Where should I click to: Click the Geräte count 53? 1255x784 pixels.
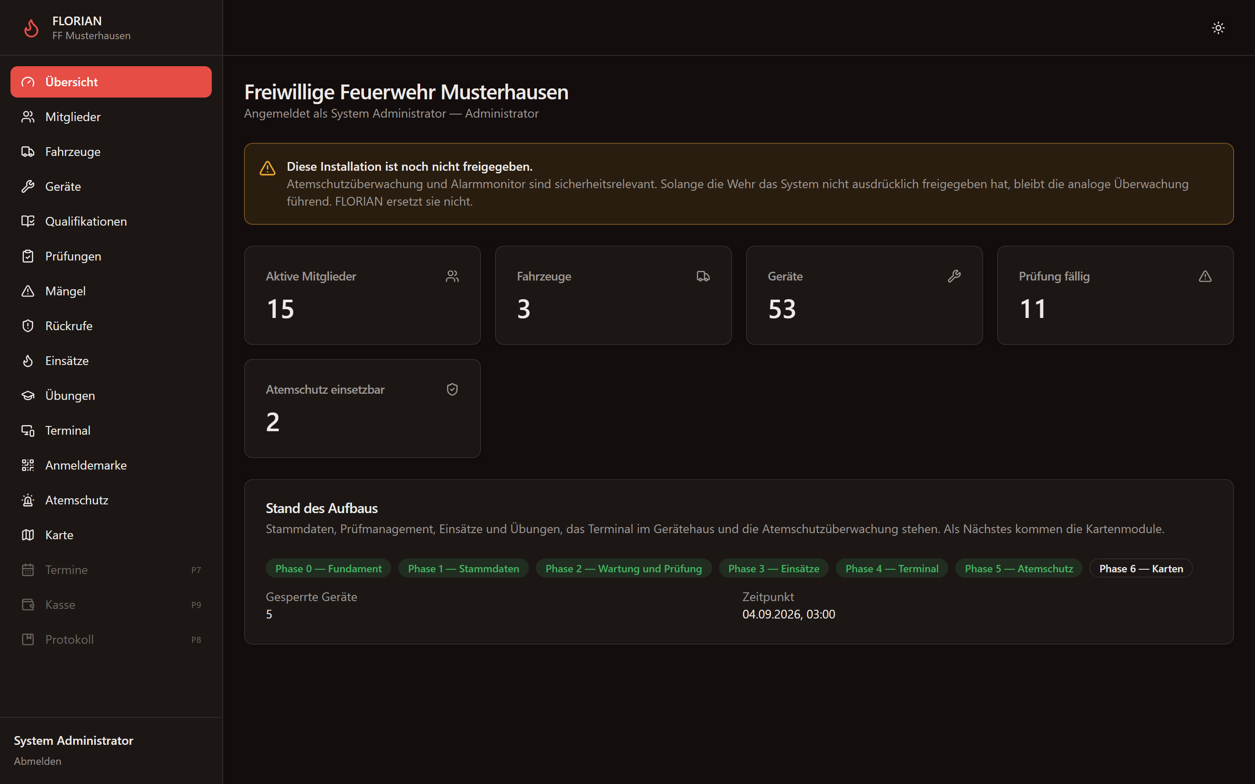pyautogui.click(x=782, y=309)
